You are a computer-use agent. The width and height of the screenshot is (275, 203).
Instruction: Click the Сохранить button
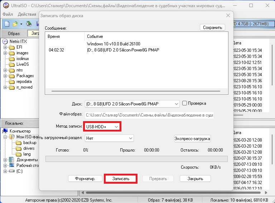point(212,28)
